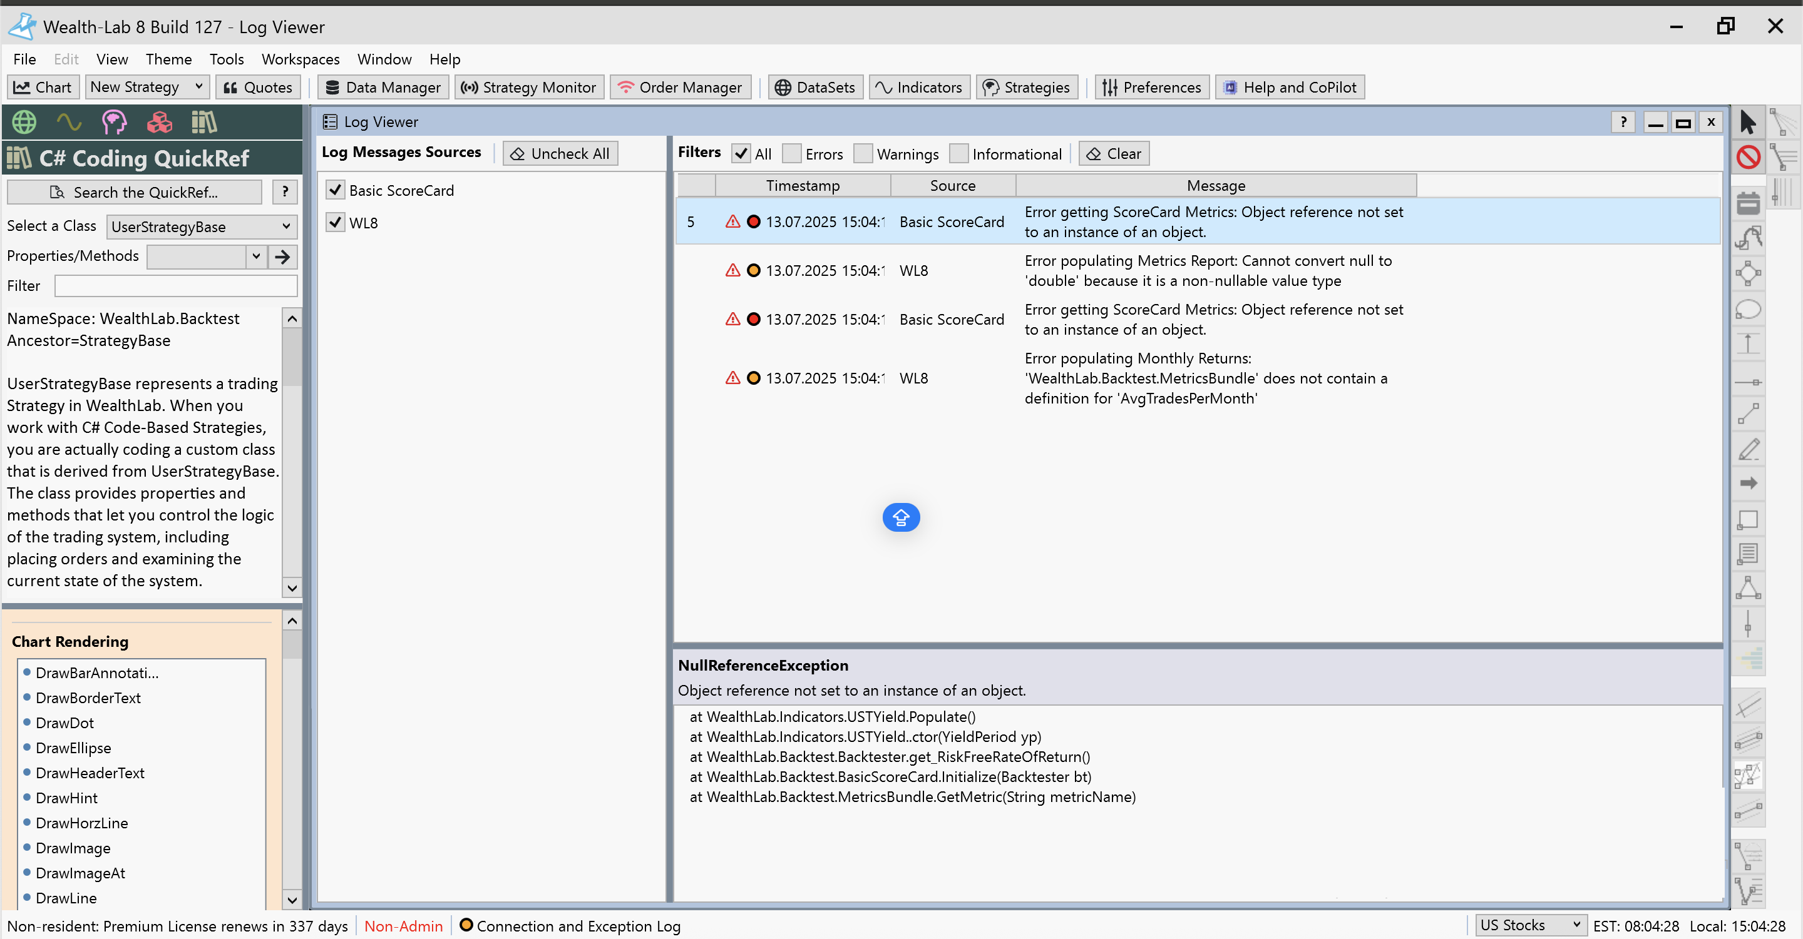1803x939 pixels.
Task: Select the volume profile drawing tool
Action: click(1748, 658)
